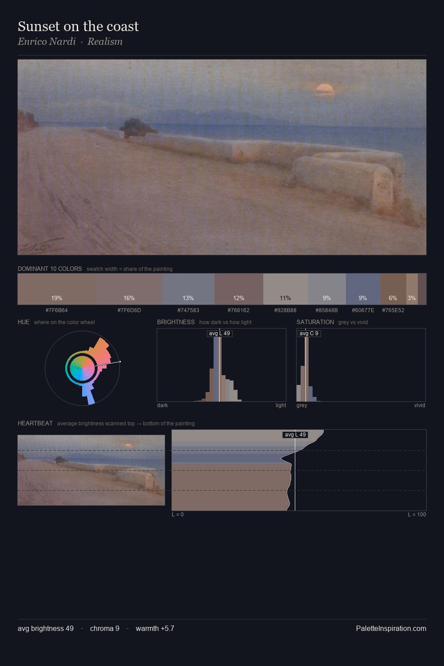Select the 13% swatch #747583
This screenshot has width=444, height=666.
pos(188,289)
